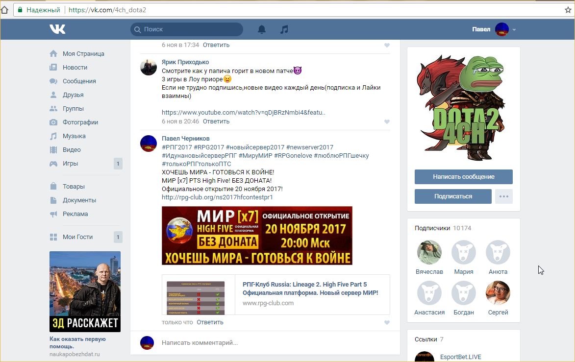Screen dimensions: 575x362
Task: Click the Сообщения speech bubble icon
Action: click(53, 81)
